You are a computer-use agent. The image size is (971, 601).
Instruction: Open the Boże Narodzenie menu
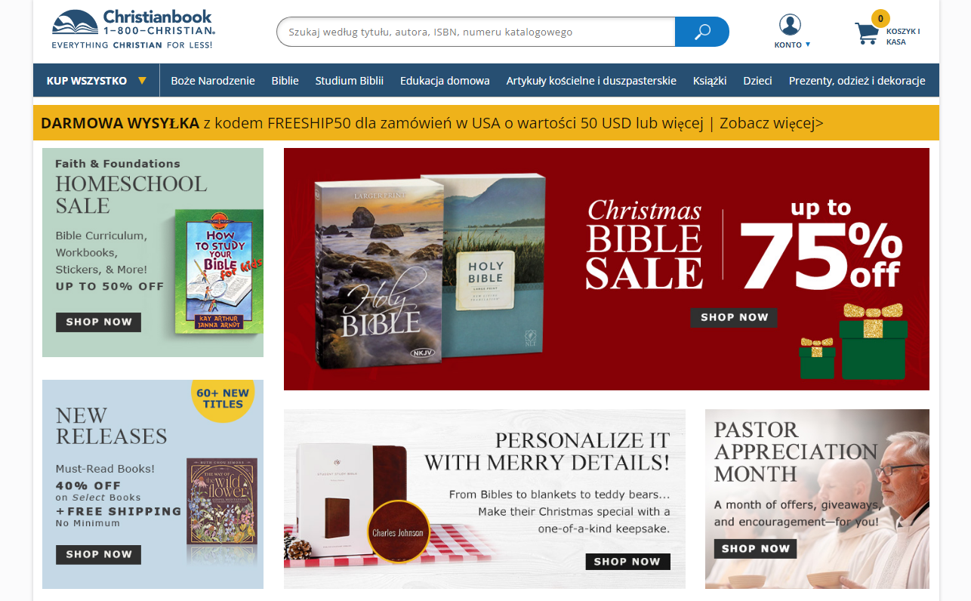pyautogui.click(x=213, y=81)
